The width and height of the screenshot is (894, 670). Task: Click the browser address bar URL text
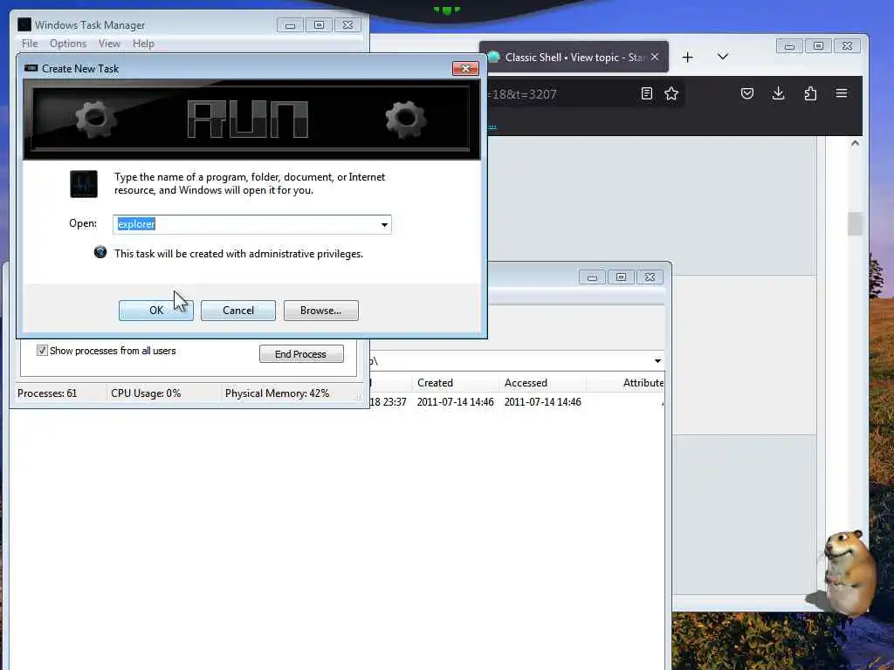point(522,94)
